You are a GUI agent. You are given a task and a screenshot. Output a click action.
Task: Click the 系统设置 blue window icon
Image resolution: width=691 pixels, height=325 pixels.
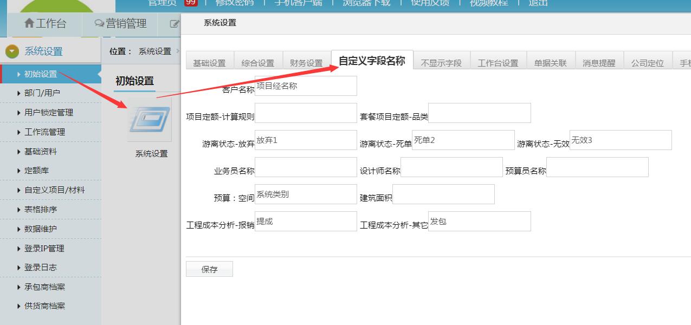click(x=150, y=120)
